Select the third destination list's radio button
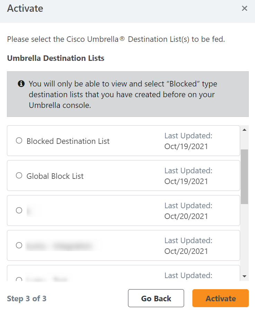255x312 pixels. [x=19, y=210]
